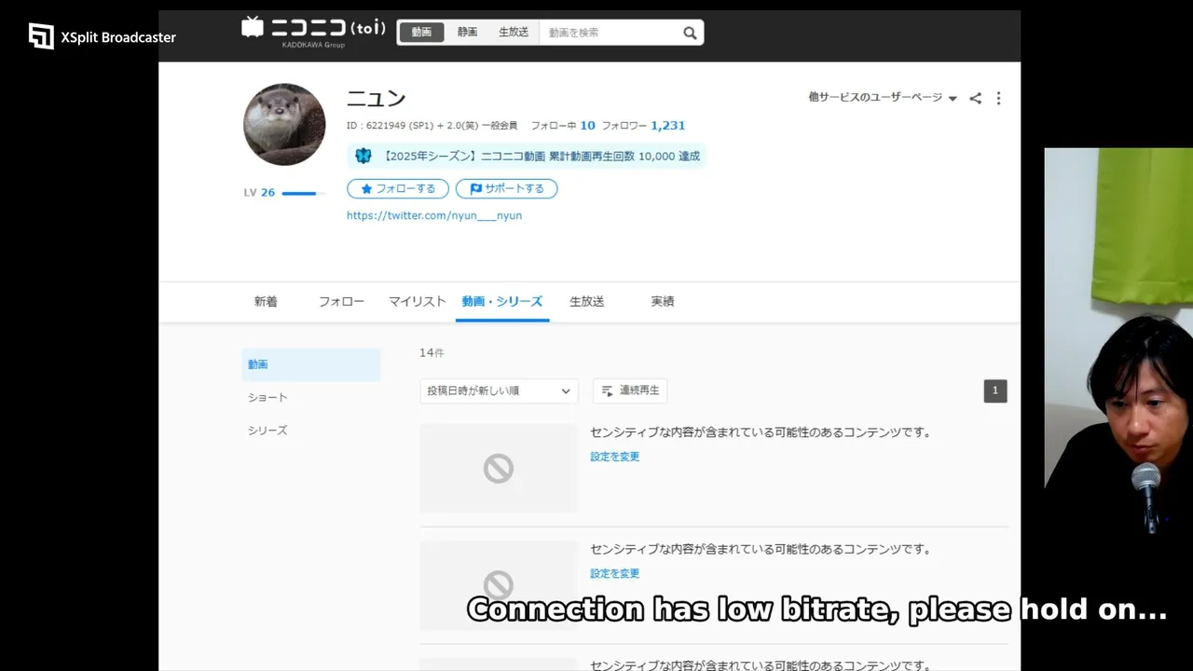Click the otter profile avatar
1193x671 pixels.
point(284,125)
